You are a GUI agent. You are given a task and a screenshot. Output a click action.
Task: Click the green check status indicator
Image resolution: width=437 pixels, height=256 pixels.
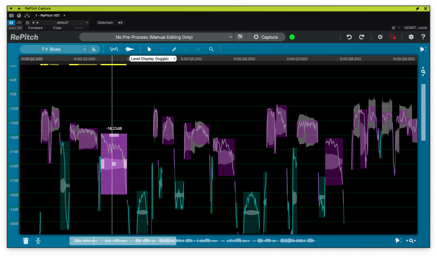pyautogui.click(x=292, y=37)
